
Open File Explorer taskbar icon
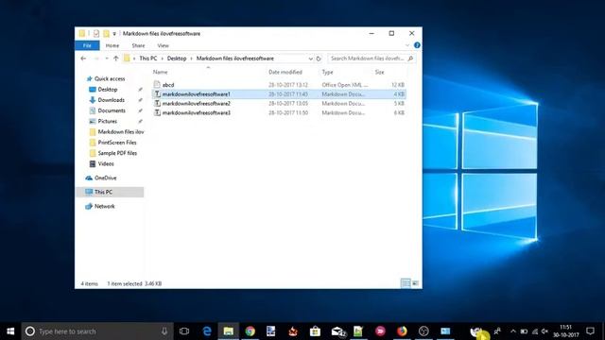(229, 331)
